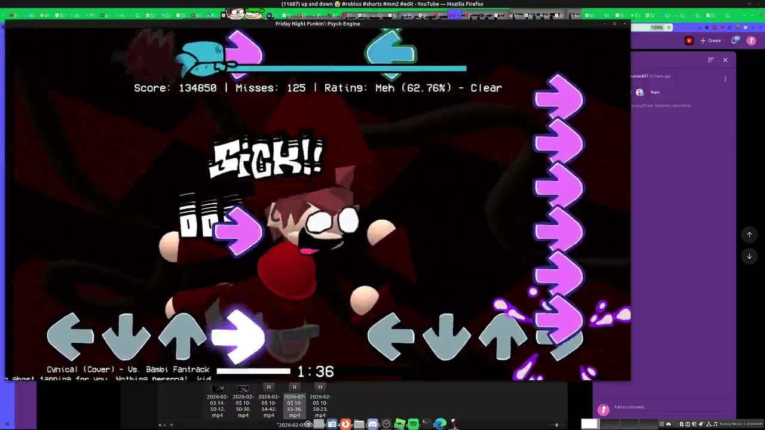
Task: Tap the player's left arrow receptor
Action: click(391, 338)
